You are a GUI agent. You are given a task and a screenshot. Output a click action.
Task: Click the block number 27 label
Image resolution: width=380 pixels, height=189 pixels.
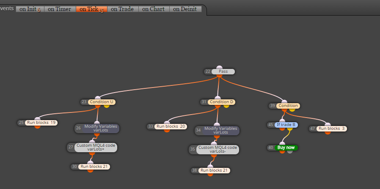pyautogui.click(x=71, y=148)
